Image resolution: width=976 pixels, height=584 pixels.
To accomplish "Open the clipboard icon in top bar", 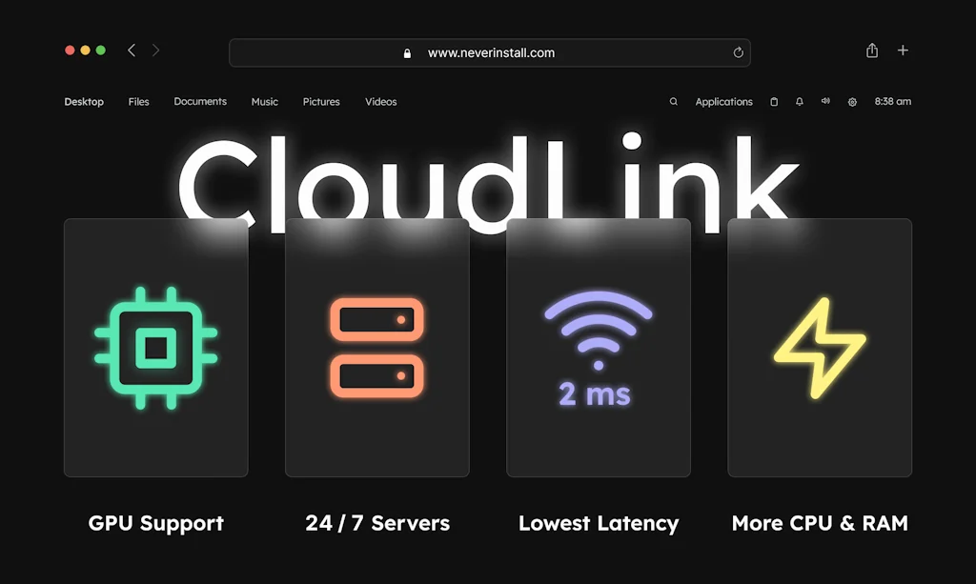I will (774, 102).
